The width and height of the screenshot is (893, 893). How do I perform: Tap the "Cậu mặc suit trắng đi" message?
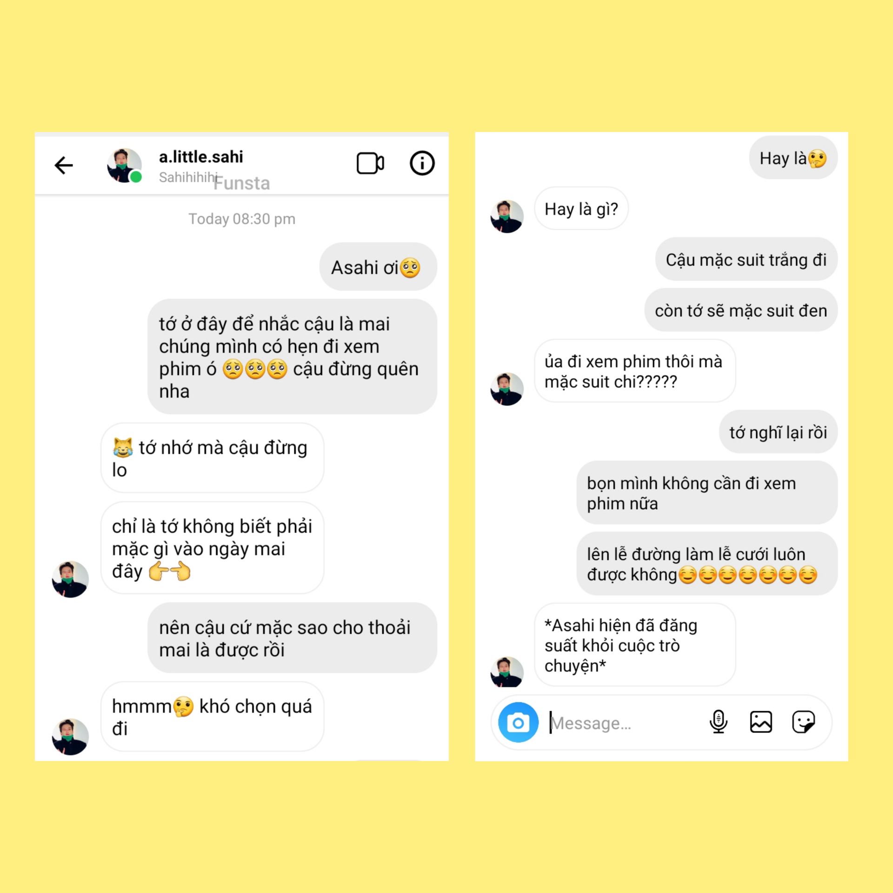tap(746, 259)
